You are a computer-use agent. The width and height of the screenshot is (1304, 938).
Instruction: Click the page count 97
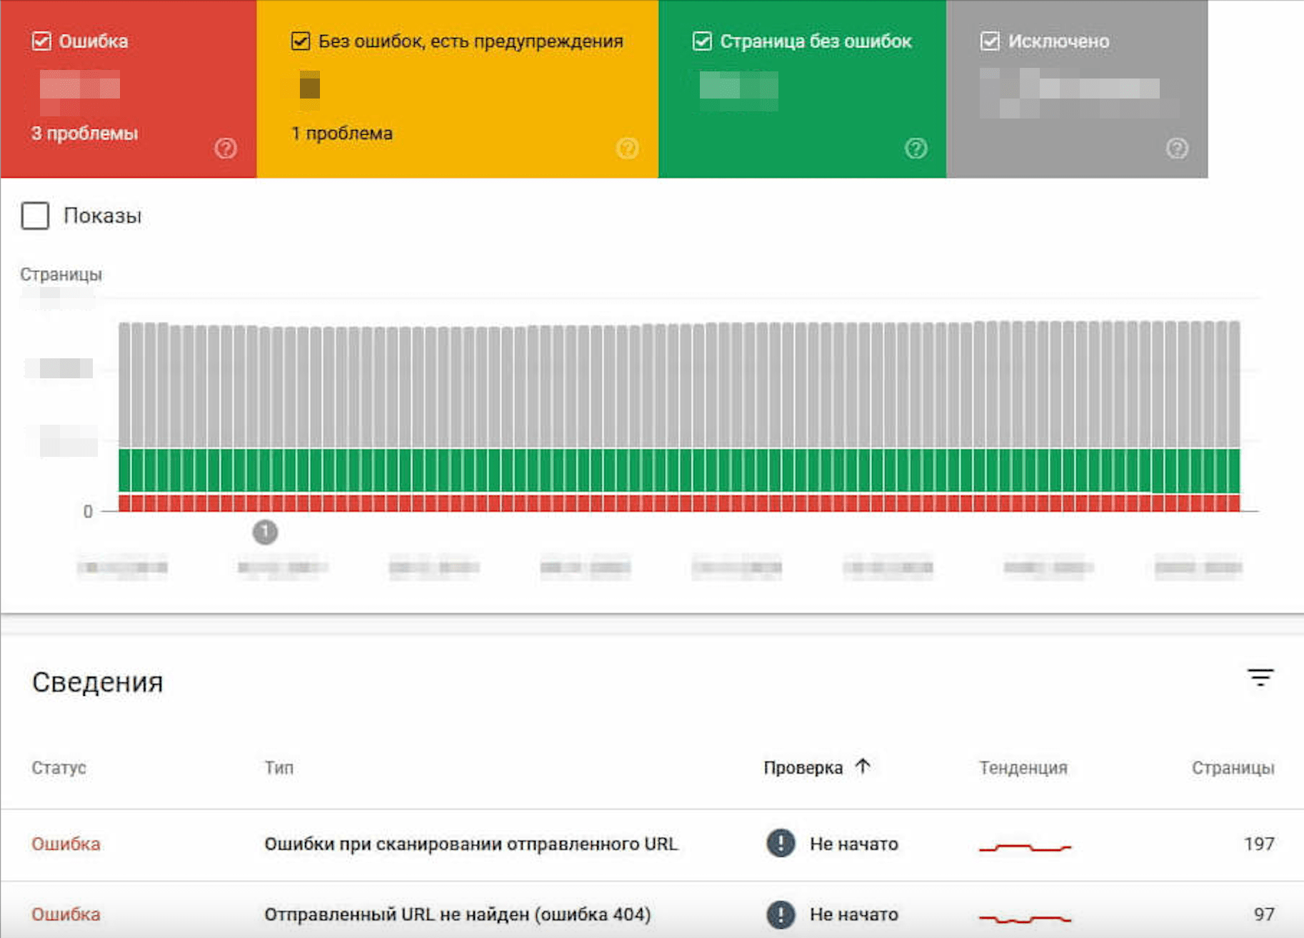(1264, 914)
